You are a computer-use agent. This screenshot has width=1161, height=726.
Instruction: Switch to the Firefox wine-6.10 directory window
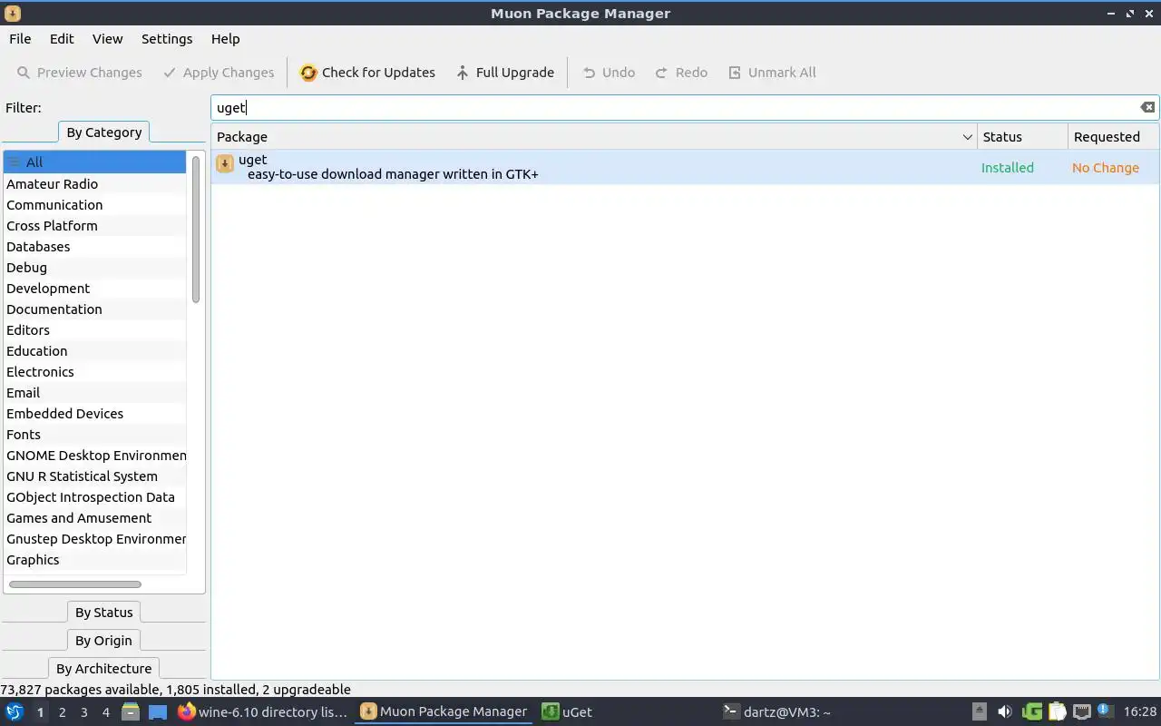pyautogui.click(x=263, y=712)
